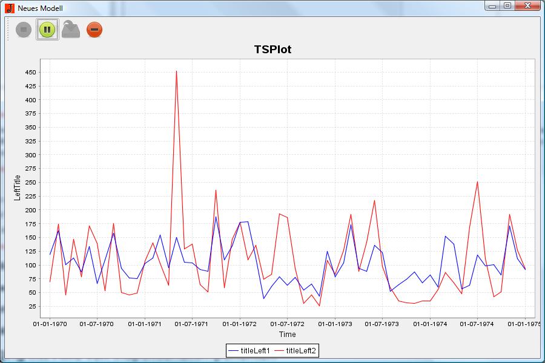Click the gray stop button in toolbar
Image resolution: width=545 pixels, height=363 pixels.
click(24, 29)
